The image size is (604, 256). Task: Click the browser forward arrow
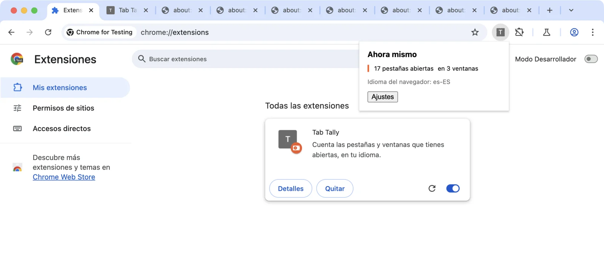click(29, 32)
